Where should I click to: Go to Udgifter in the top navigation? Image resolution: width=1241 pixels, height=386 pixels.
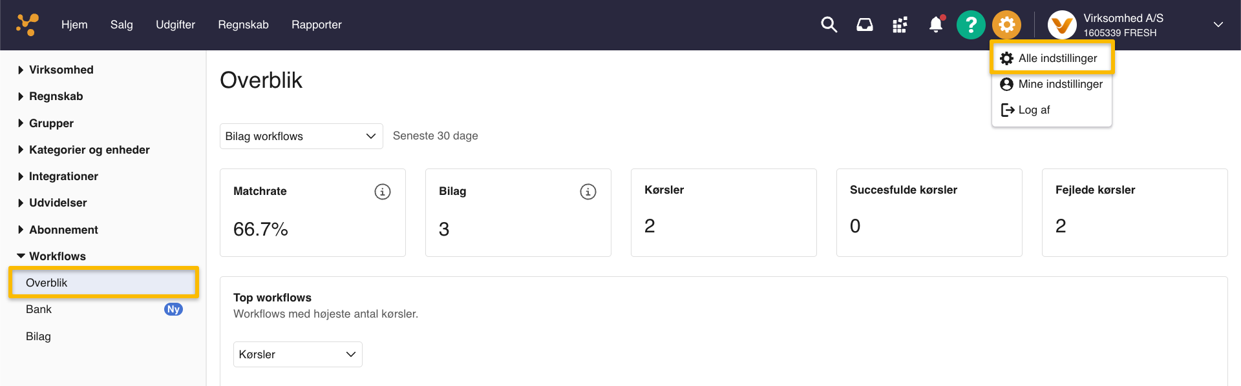pos(175,25)
